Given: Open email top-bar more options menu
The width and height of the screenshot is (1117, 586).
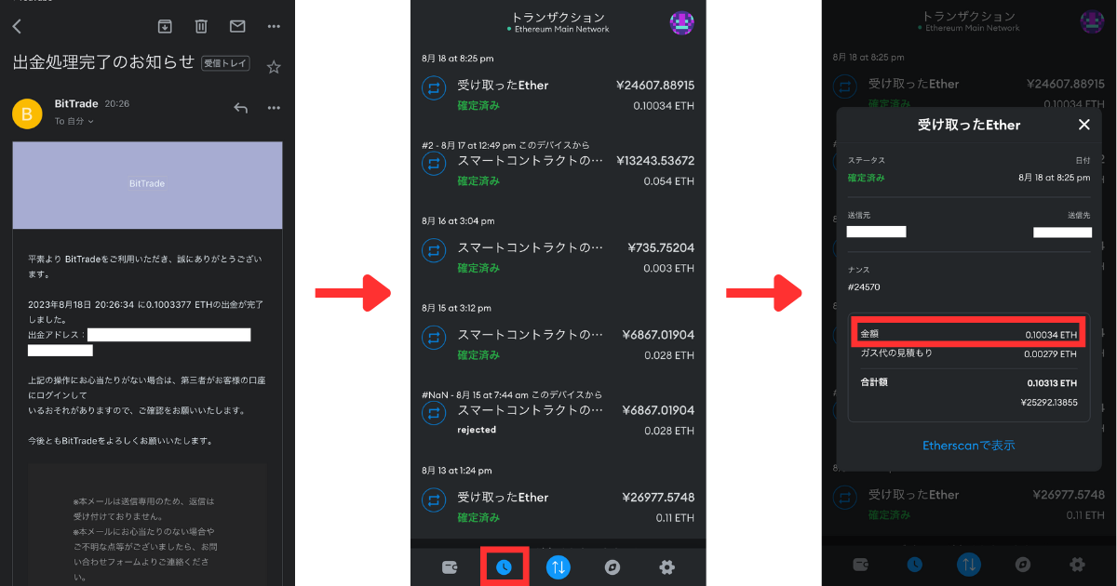Looking at the screenshot, I should [274, 26].
